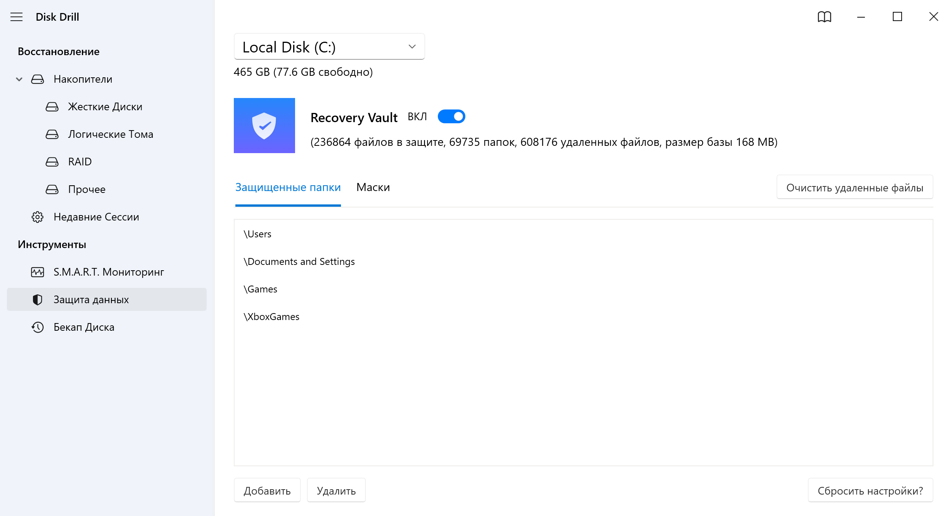Image resolution: width=951 pixels, height=516 pixels.
Task: Click Очистить удаленные файлы button
Action: point(854,187)
